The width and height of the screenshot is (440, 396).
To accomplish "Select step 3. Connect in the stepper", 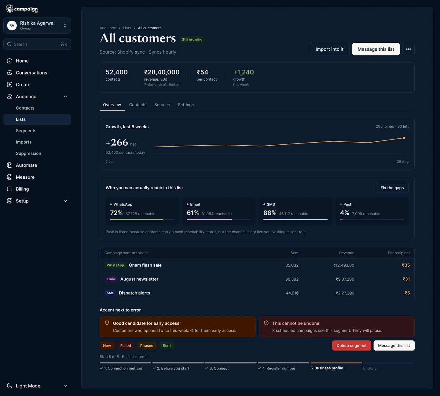I will pos(231,366).
